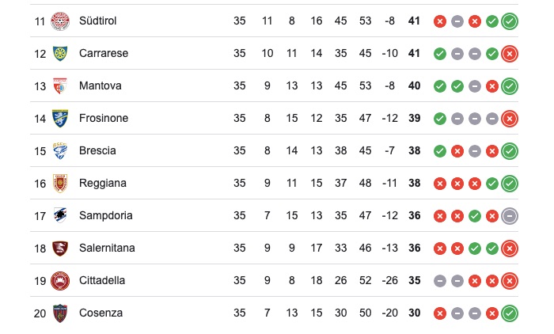
Task: Click the Brescia team crest icon
Action: click(x=59, y=150)
